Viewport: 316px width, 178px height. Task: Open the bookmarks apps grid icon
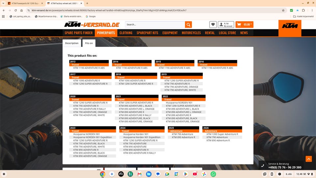[x=3, y=16]
